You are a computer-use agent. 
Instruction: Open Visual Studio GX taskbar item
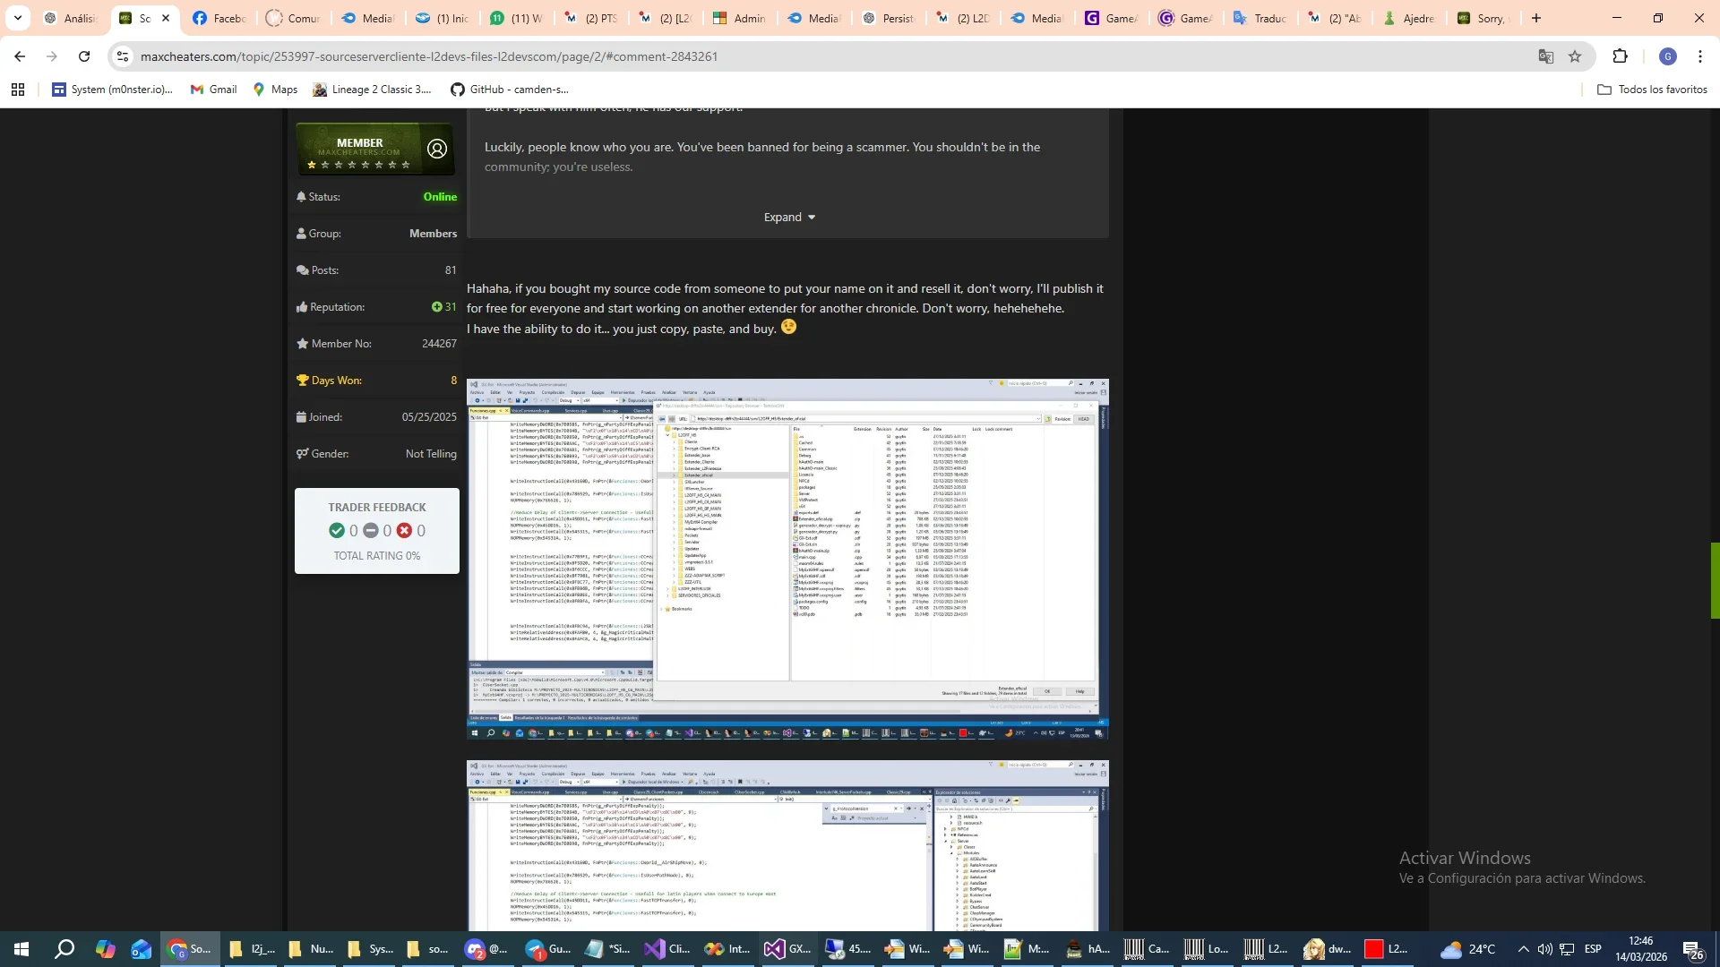click(x=788, y=949)
